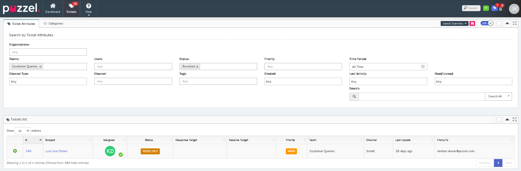The width and height of the screenshot is (521, 171).
Task: Open the notifications bell icon
Action: coord(501,9)
